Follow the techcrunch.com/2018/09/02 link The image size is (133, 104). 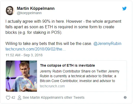[x=36, y=49]
